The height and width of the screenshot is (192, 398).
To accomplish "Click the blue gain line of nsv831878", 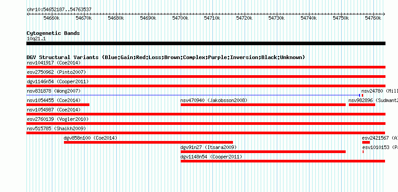I will pyautogui.click(x=193, y=95).
